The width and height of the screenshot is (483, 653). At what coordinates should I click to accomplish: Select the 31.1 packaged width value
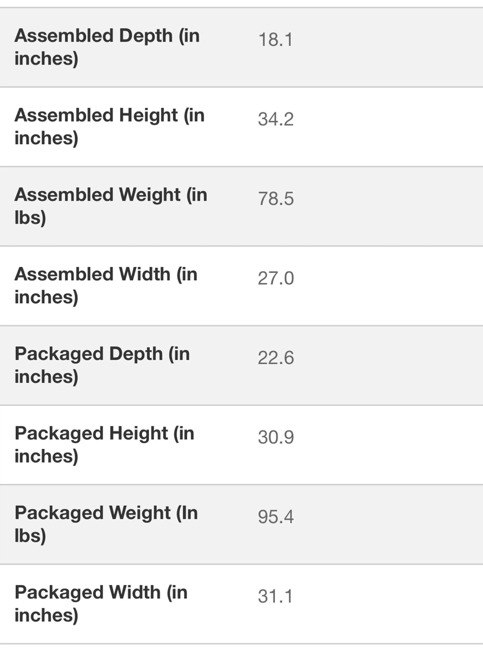click(x=275, y=597)
